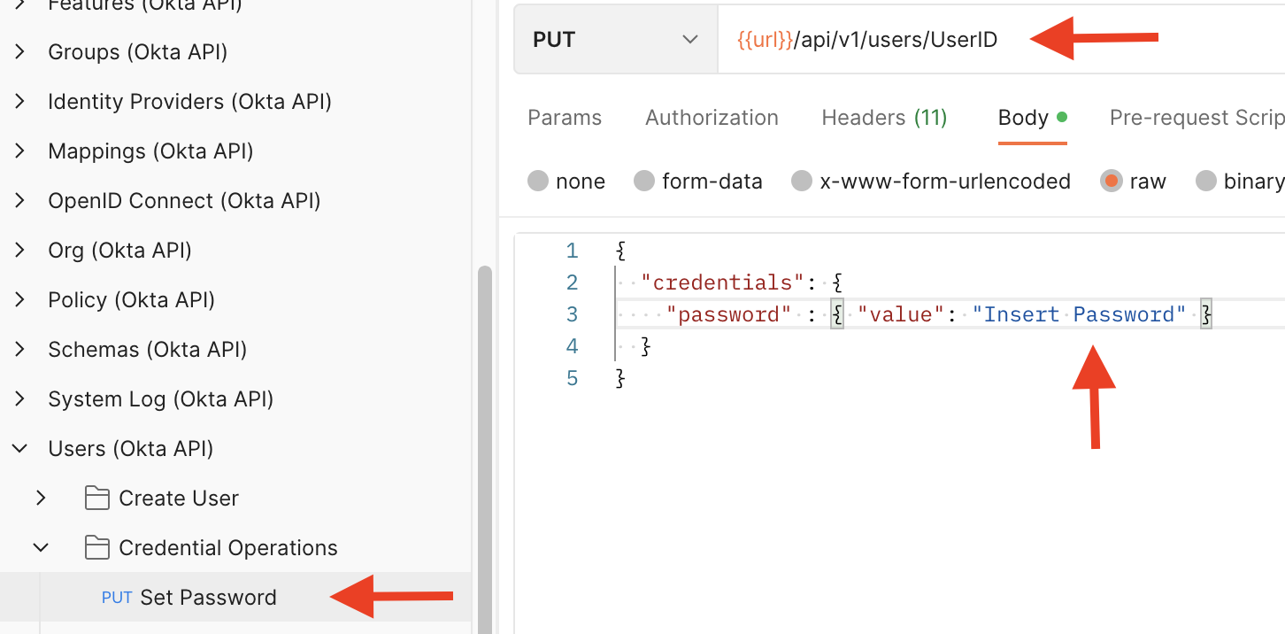Image resolution: width=1285 pixels, height=634 pixels.
Task: Open the Headers (11) tab
Action: [884, 118]
